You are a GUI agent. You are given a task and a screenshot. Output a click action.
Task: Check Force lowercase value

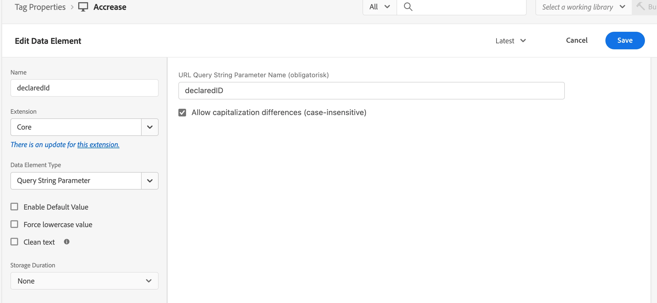[14, 224]
